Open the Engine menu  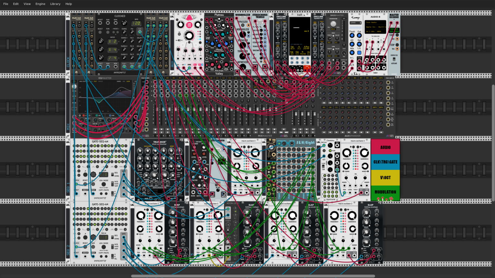coord(40,4)
